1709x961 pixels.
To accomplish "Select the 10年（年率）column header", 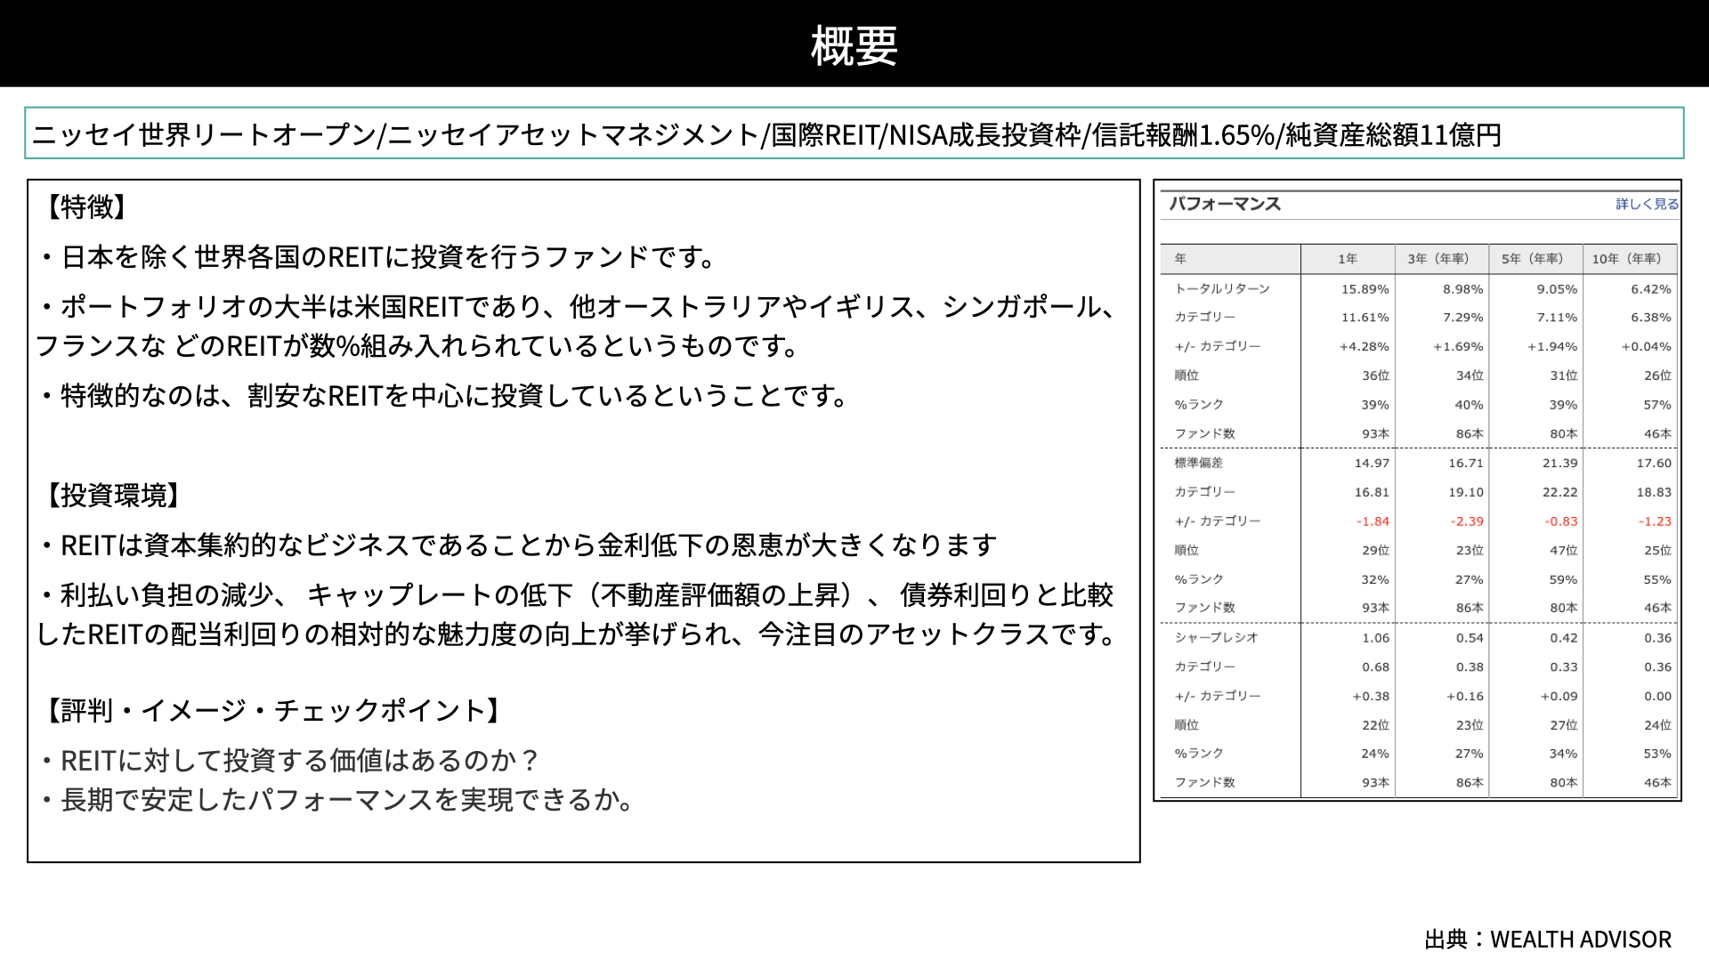I will [1629, 259].
